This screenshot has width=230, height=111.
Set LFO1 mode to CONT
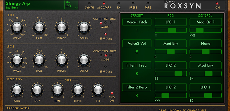coord(101,23)
